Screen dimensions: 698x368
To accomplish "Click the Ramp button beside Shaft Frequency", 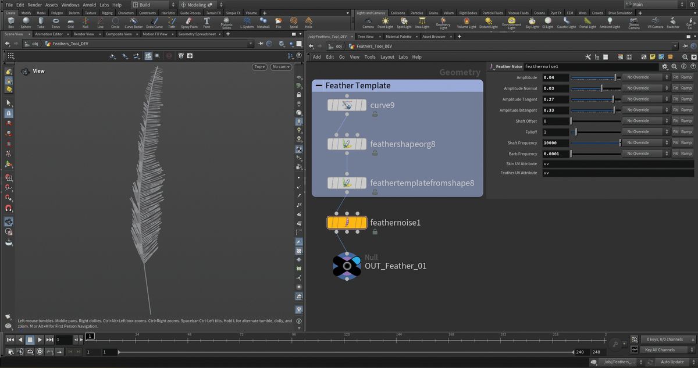I will (685, 142).
